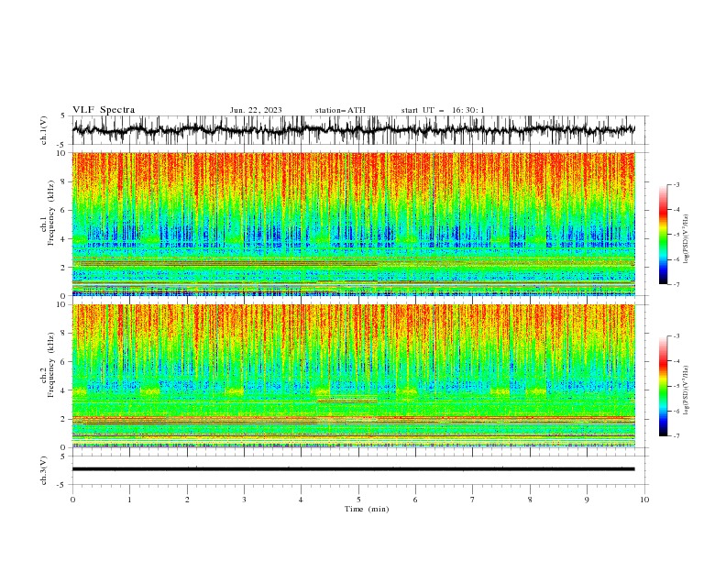
Task: Click the ch.1 PSD color bar
Action: 663,234
